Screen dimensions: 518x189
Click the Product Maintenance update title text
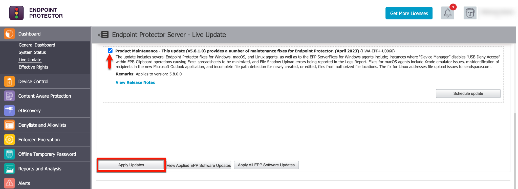tap(237, 51)
